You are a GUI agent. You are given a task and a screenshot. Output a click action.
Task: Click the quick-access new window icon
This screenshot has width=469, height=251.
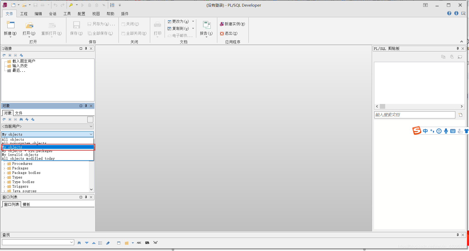13,5
